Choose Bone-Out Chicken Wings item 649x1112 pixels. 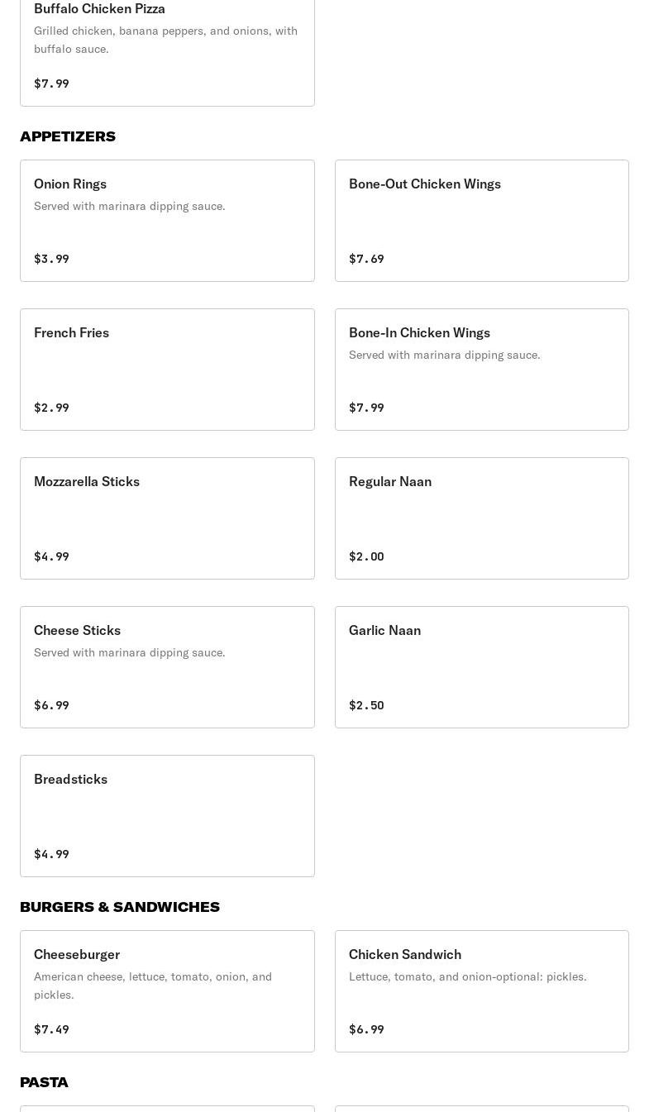(482, 221)
